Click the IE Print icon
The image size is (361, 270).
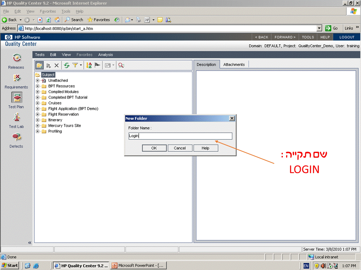click(138, 20)
